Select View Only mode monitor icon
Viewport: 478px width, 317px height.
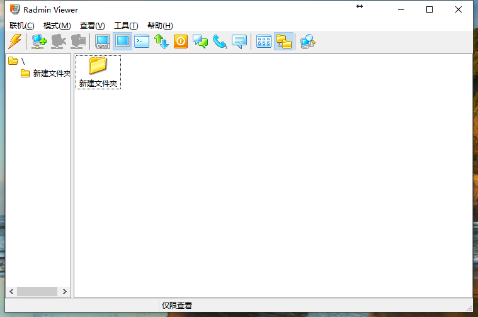tap(123, 41)
